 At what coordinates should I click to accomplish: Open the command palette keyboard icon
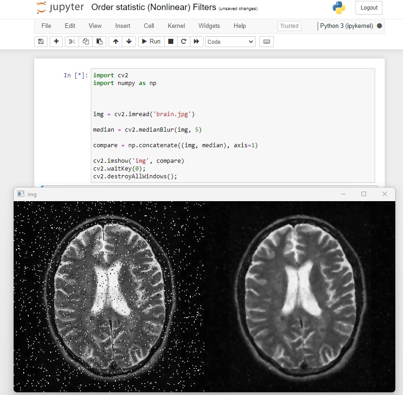click(267, 42)
